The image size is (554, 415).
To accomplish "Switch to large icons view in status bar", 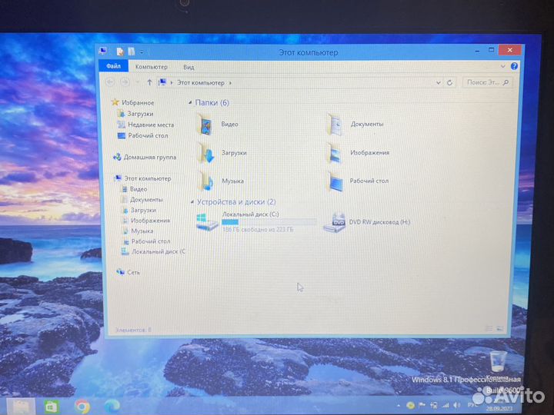I will click(x=500, y=329).
